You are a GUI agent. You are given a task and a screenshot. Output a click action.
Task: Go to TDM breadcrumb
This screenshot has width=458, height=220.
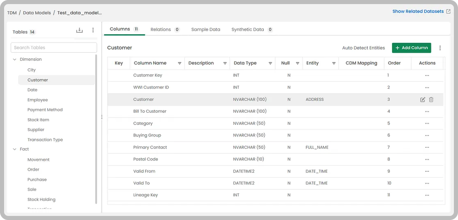click(x=12, y=13)
